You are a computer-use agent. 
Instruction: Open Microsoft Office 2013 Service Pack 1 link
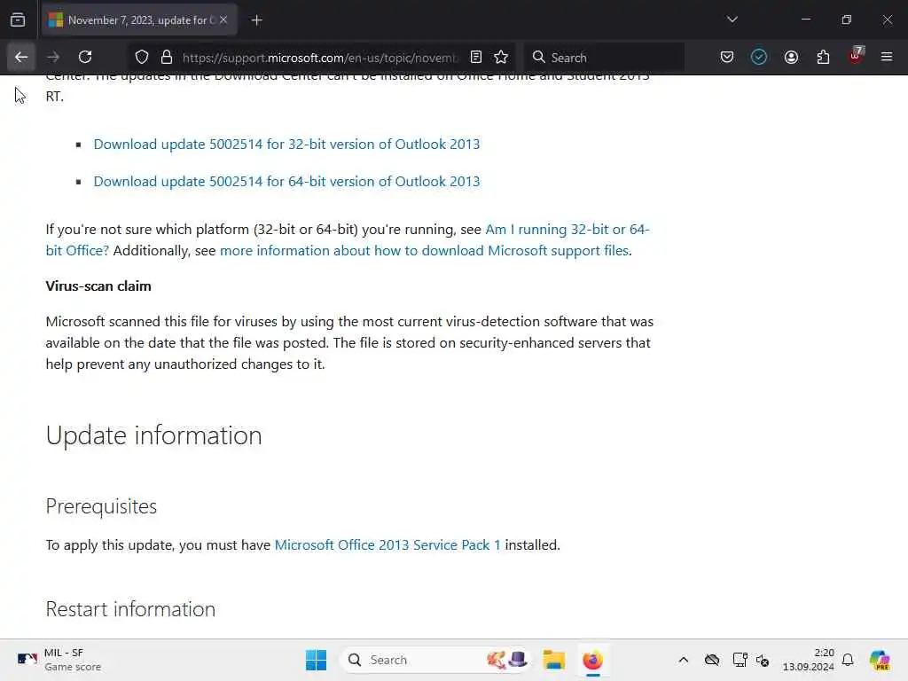click(x=387, y=545)
